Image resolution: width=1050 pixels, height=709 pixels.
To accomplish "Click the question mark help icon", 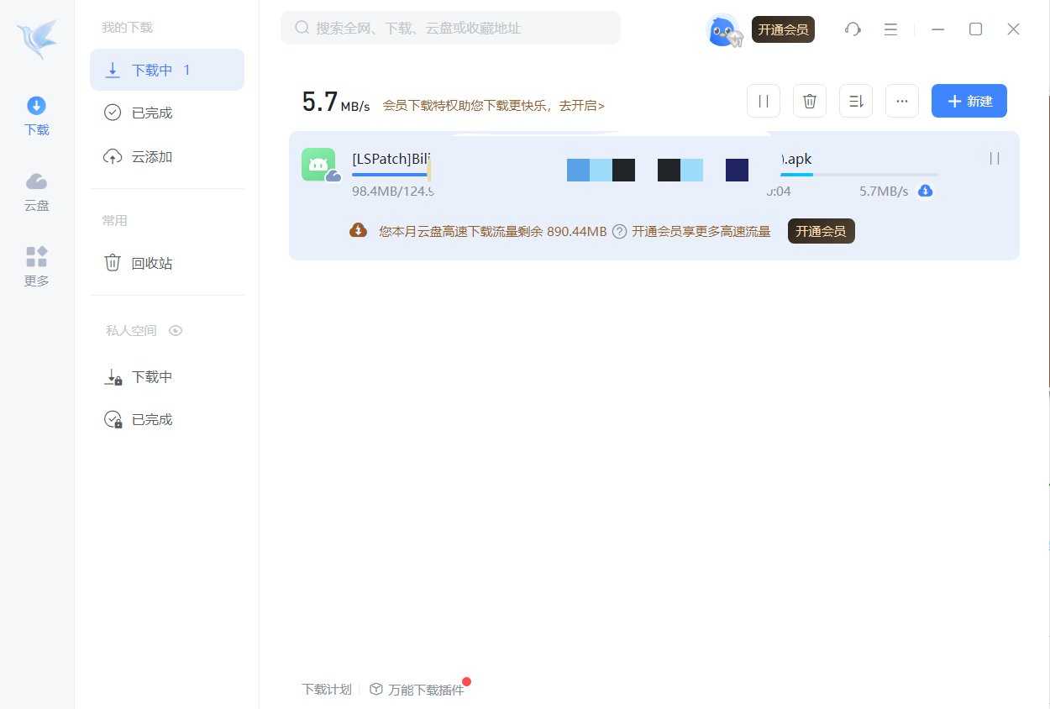I will pos(619,232).
